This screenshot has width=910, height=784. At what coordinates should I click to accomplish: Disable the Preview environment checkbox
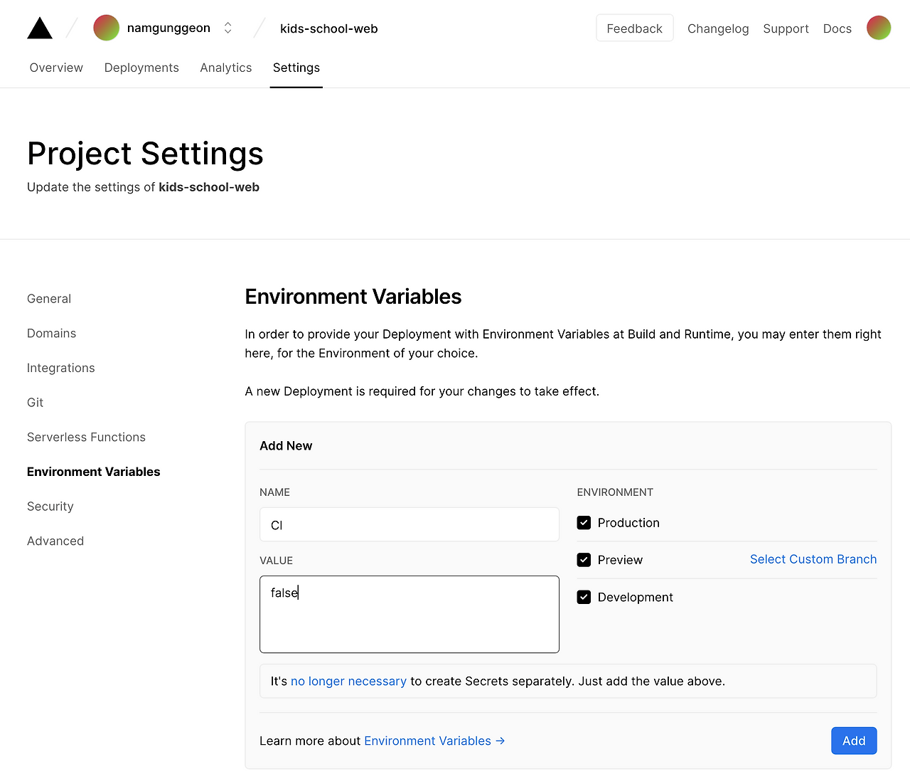(x=584, y=560)
